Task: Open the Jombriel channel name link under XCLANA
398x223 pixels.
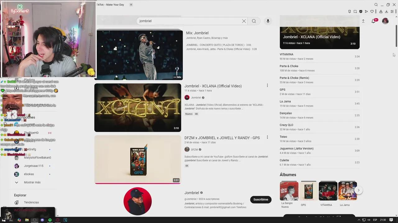Action: 196,98
